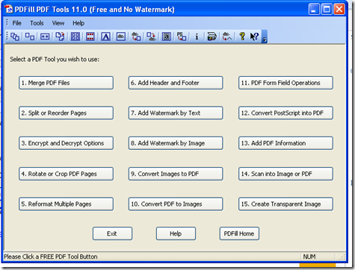Viewport: 355px width, 270px height.
Task: Click the toolbar drag handle
Action: pyautogui.click(x=7, y=37)
